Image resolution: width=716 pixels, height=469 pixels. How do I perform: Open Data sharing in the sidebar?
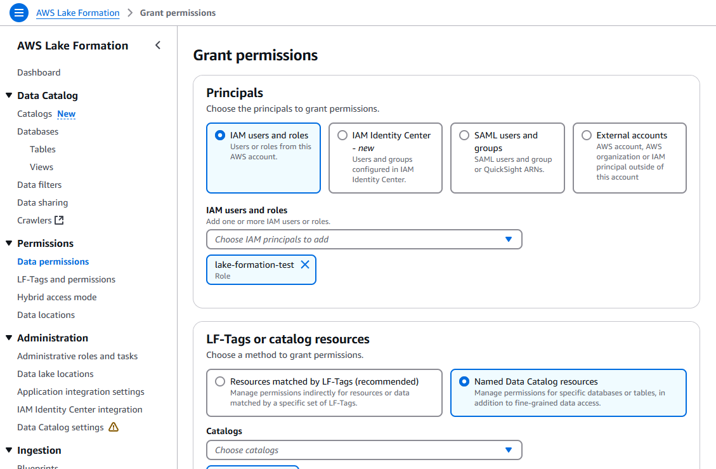pyautogui.click(x=42, y=202)
